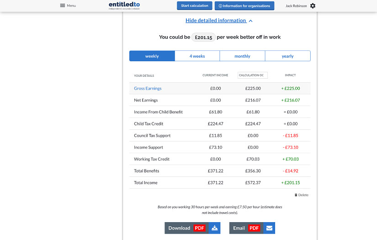The width and height of the screenshot is (377, 240).
Task: Select the Net Earnings row label
Action: click(146, 100)
